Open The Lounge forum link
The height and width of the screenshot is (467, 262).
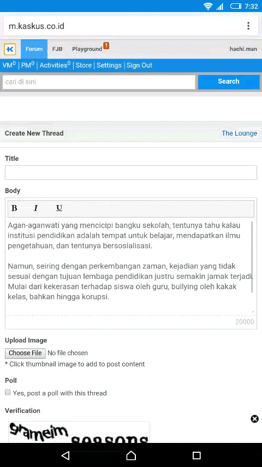239,133
